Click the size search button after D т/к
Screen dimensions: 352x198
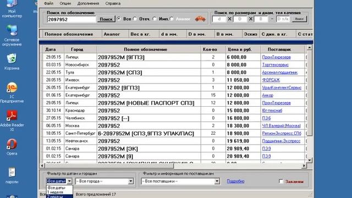click(299, 19)
